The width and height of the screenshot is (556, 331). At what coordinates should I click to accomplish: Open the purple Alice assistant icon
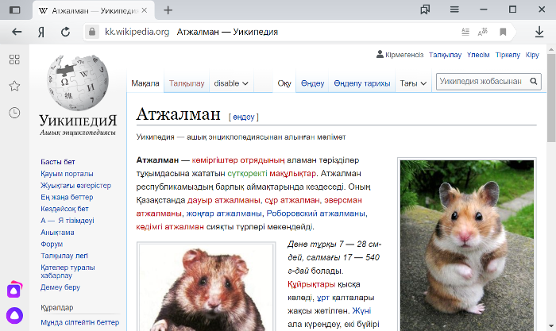(14, 315)
